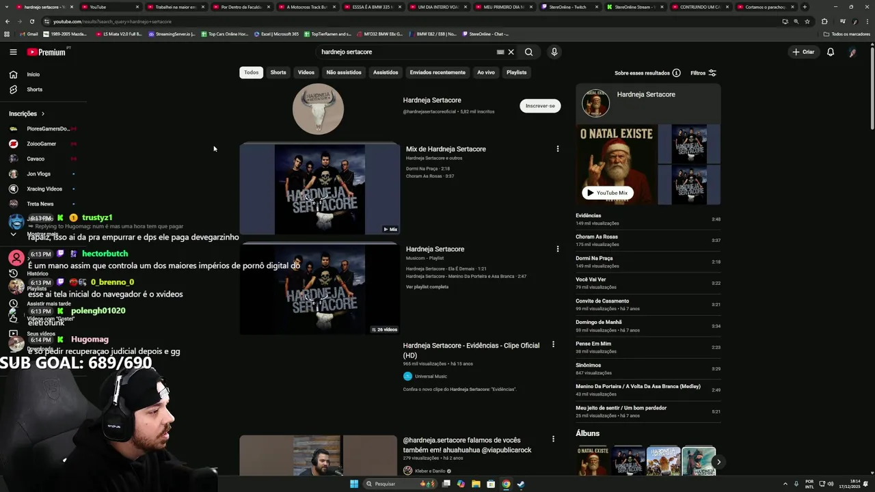The image size is (875, 492).
Task: Play Choram As Rosas in song list
Action: [647, 241]
